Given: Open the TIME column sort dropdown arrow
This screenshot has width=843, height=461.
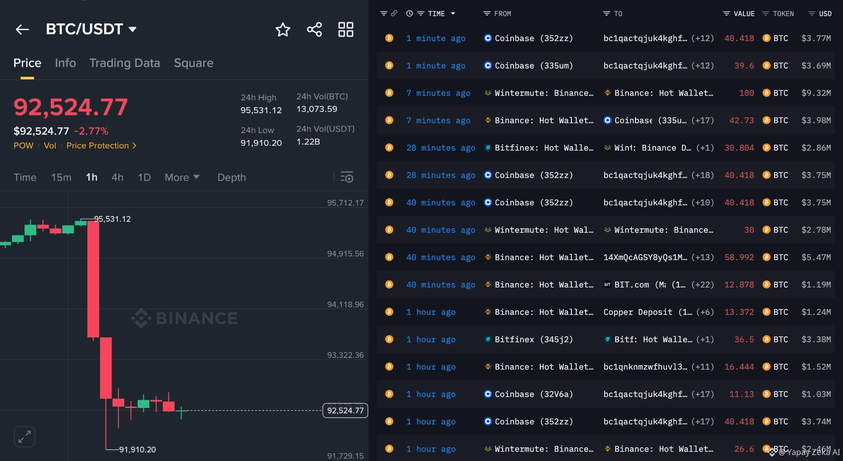Looking at the screenshot, I should (x=453, y=14).
